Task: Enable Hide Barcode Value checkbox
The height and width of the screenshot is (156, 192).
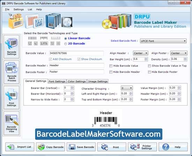Action: pos(111,66)
